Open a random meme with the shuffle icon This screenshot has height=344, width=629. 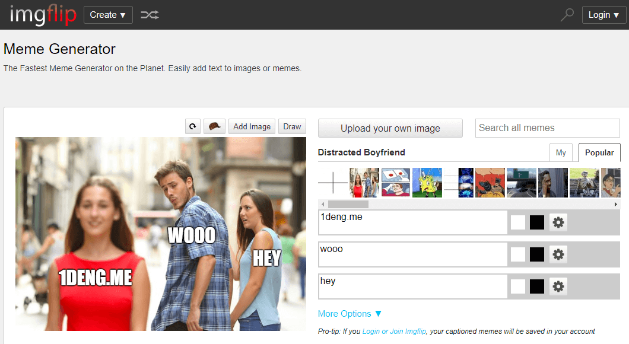point(150,15)
